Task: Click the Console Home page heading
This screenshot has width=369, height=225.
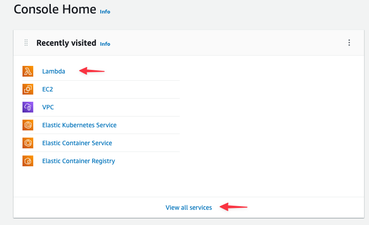Action: (55, 9)
